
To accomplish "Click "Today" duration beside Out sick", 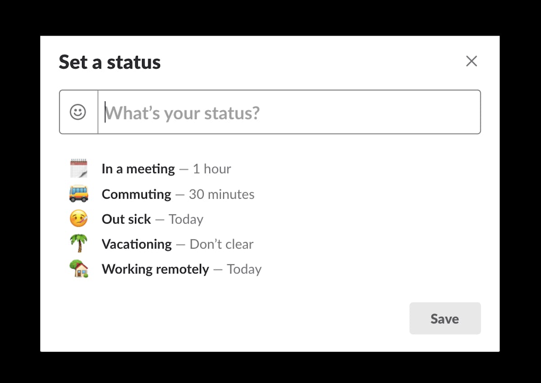I will tap(186, 219).
